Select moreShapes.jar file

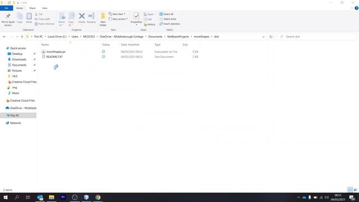(56, 52)
